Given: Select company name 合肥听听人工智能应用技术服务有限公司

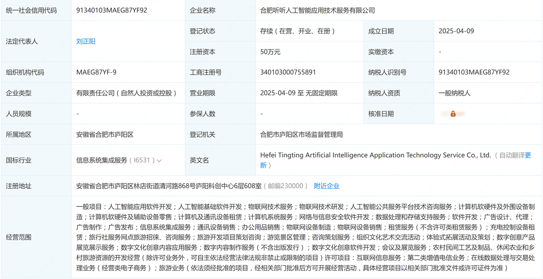Looking at the screenshot, I should coord(318,10).
